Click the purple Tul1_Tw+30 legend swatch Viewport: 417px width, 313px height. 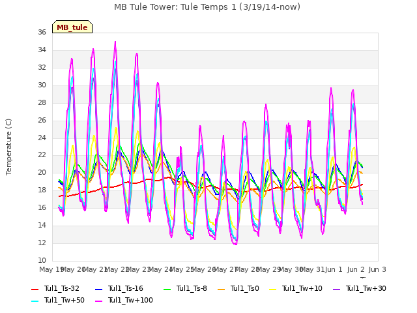(x=336, y=289)
